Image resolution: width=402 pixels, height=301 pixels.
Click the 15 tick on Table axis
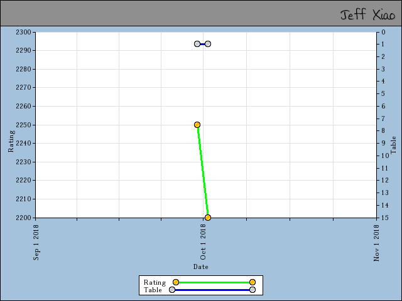[383, 218]
